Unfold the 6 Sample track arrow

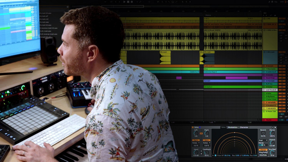tap(264, 66)
